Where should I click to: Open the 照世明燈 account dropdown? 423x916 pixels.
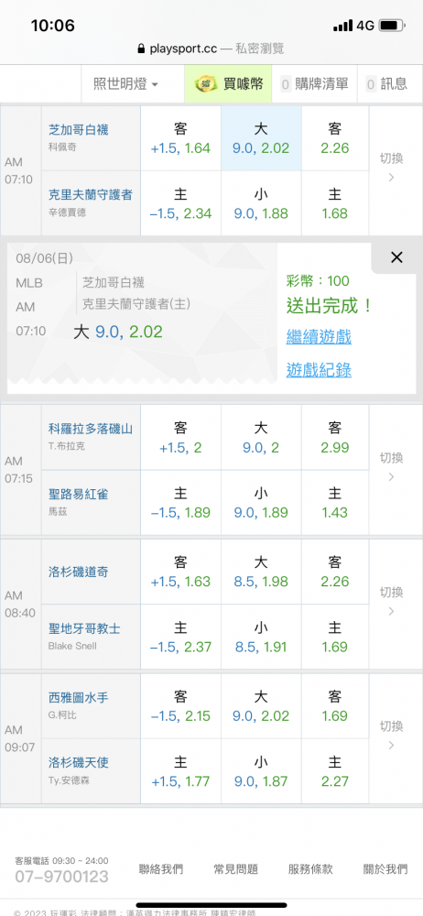(125, 84)
